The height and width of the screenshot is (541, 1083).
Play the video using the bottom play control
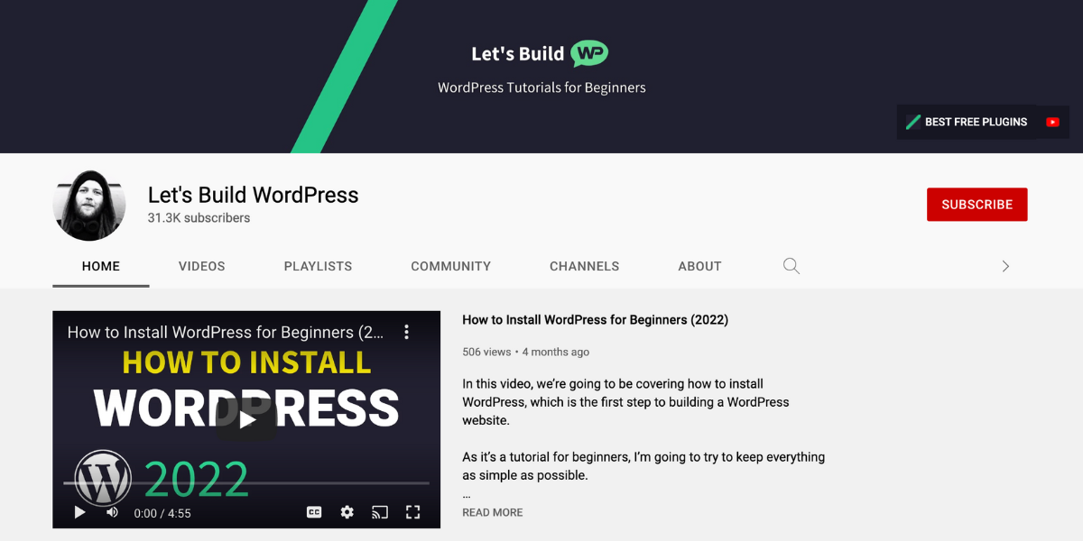[79, 512]
